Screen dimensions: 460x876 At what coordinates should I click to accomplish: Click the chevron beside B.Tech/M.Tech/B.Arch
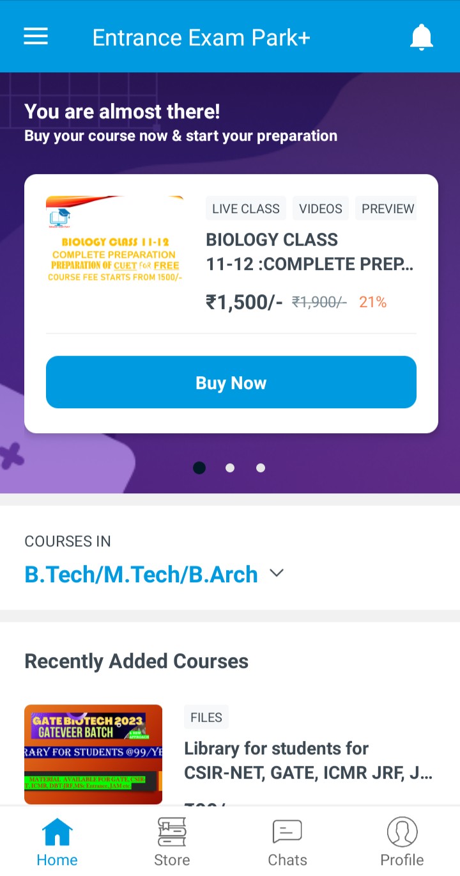click(x=277, y=573)
